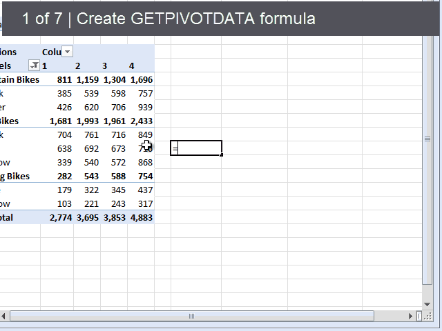442x331 pixels.
Task: Click the fill handle of the active cell
Action: point(222,155)
